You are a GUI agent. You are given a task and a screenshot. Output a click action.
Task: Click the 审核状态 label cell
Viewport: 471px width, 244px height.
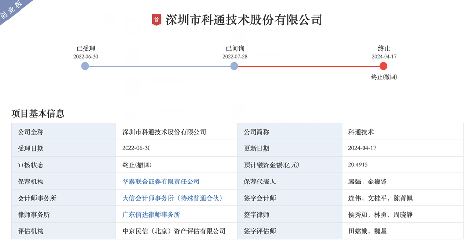pos(64,165)
